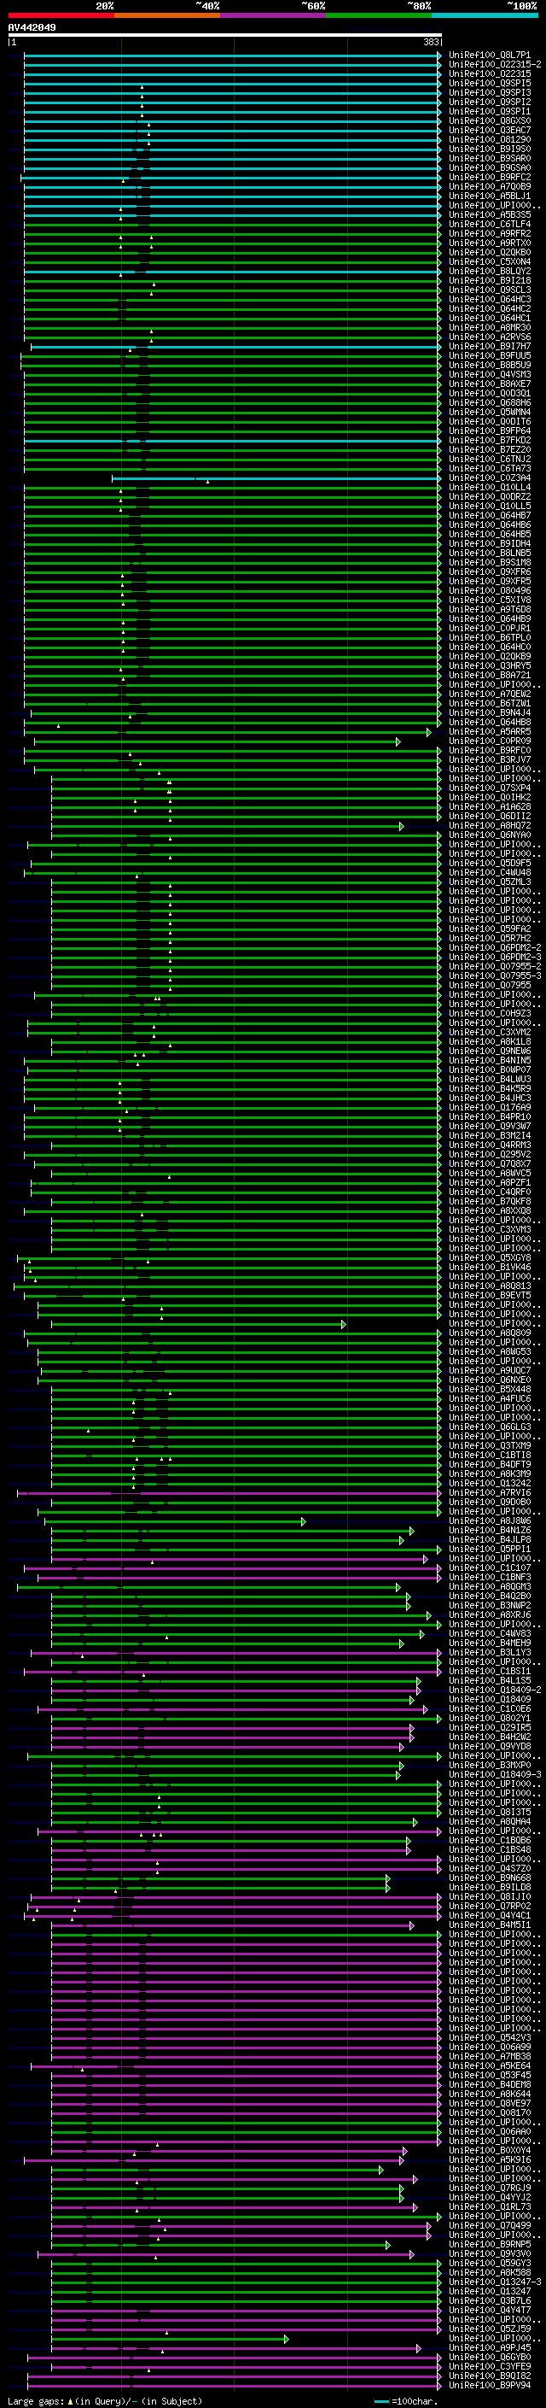546x2408 pixels.
Task: Select hit label UniRef100_C6TLF4
Action: click(490, 225)
